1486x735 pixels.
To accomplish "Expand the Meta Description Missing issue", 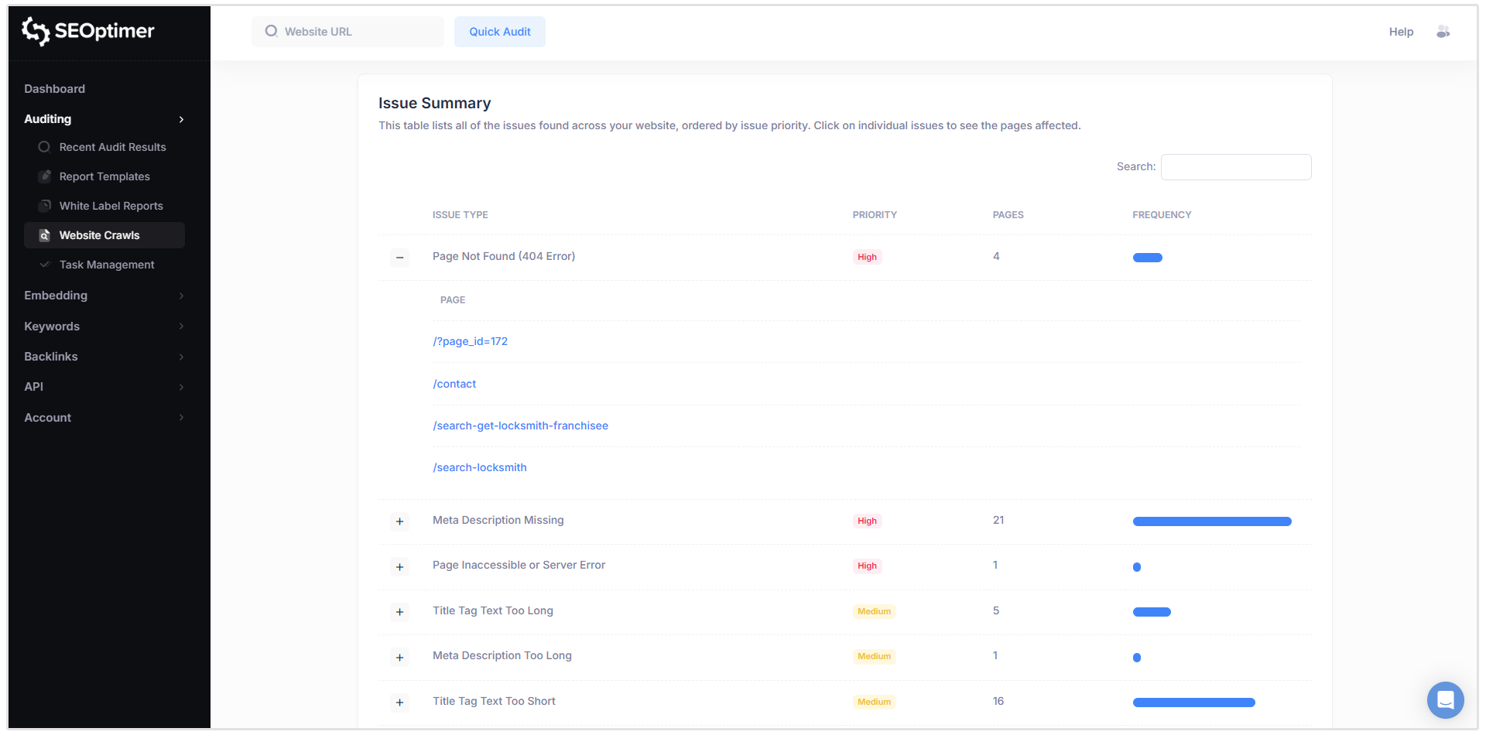I will click(x=399, y=521).
